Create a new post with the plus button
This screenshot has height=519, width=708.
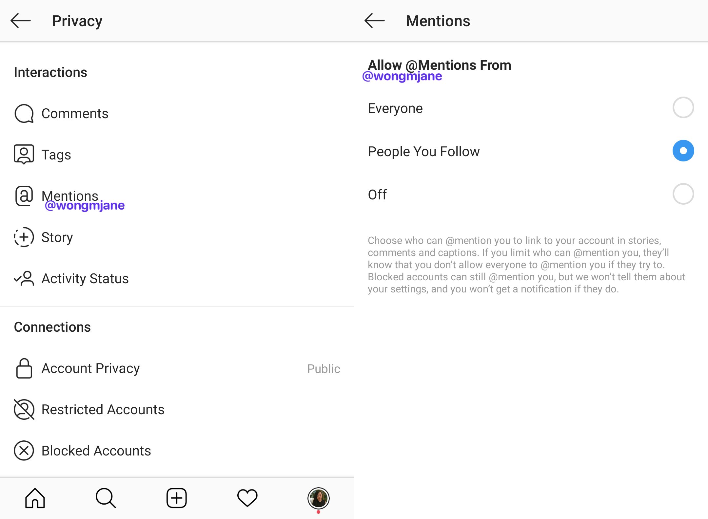click(177, 498)
